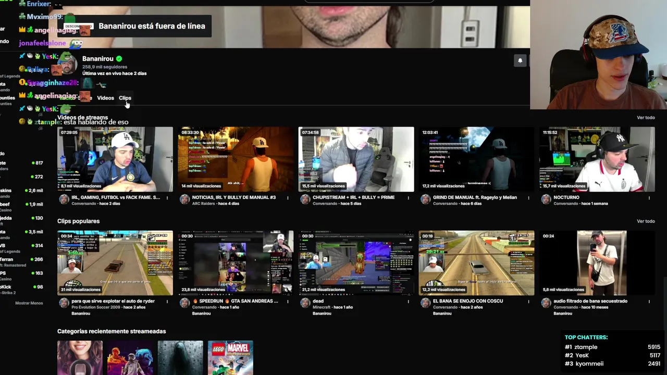Click 'Categorías recientemente streameadas' heading

112,331
